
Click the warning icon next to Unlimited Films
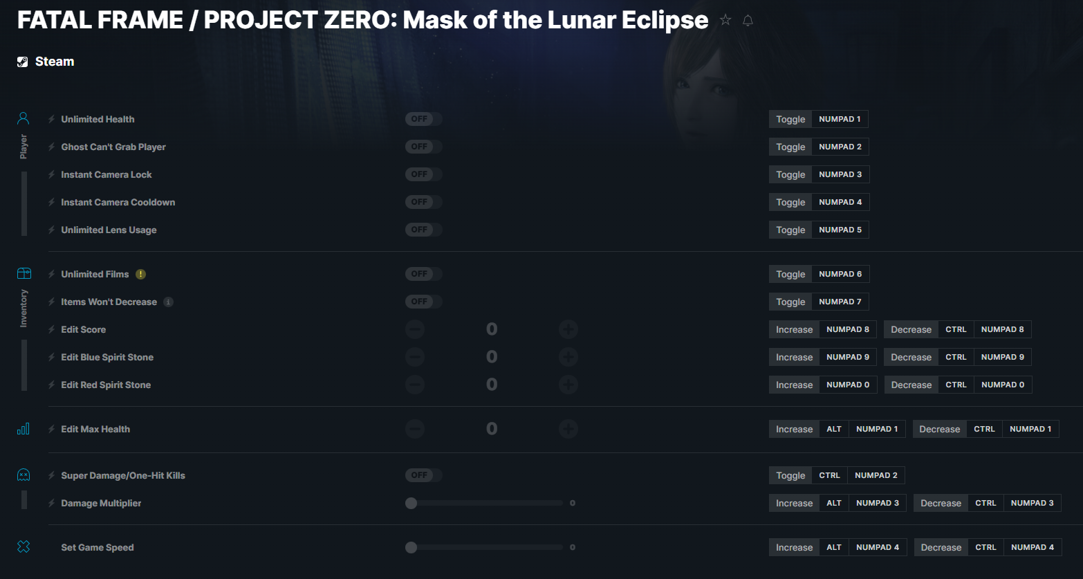(140, 274)
